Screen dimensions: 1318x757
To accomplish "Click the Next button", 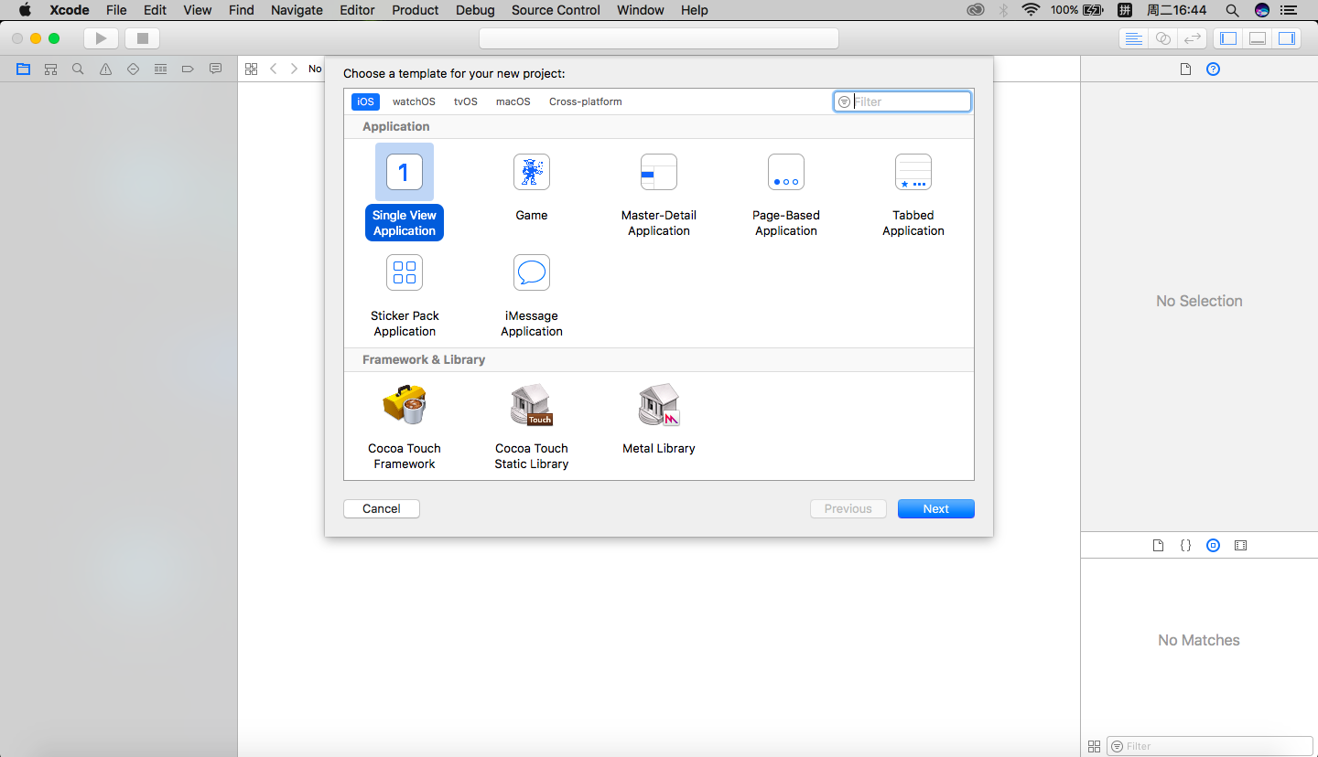I will point(936,508).
